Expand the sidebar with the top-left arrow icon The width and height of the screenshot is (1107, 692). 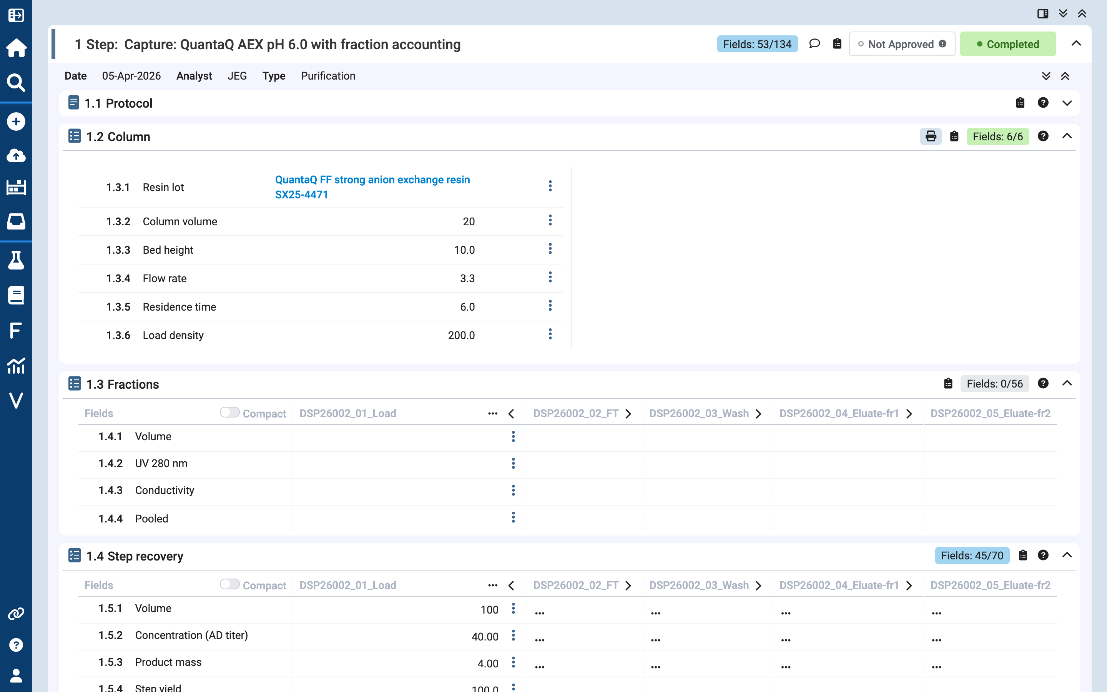(16, 15)
